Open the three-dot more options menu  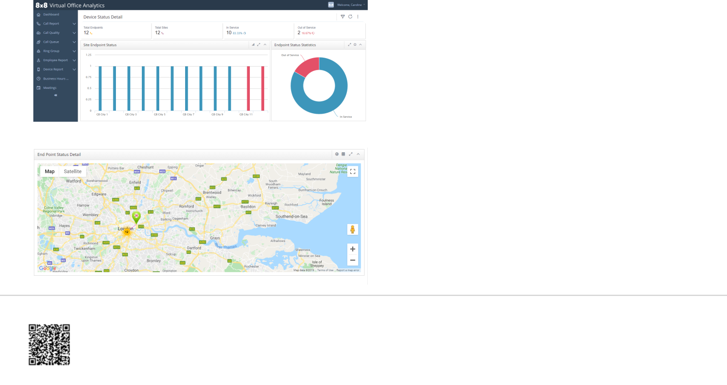coord(358,16)
